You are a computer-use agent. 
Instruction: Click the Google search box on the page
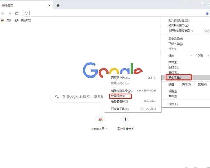(77, 97)
